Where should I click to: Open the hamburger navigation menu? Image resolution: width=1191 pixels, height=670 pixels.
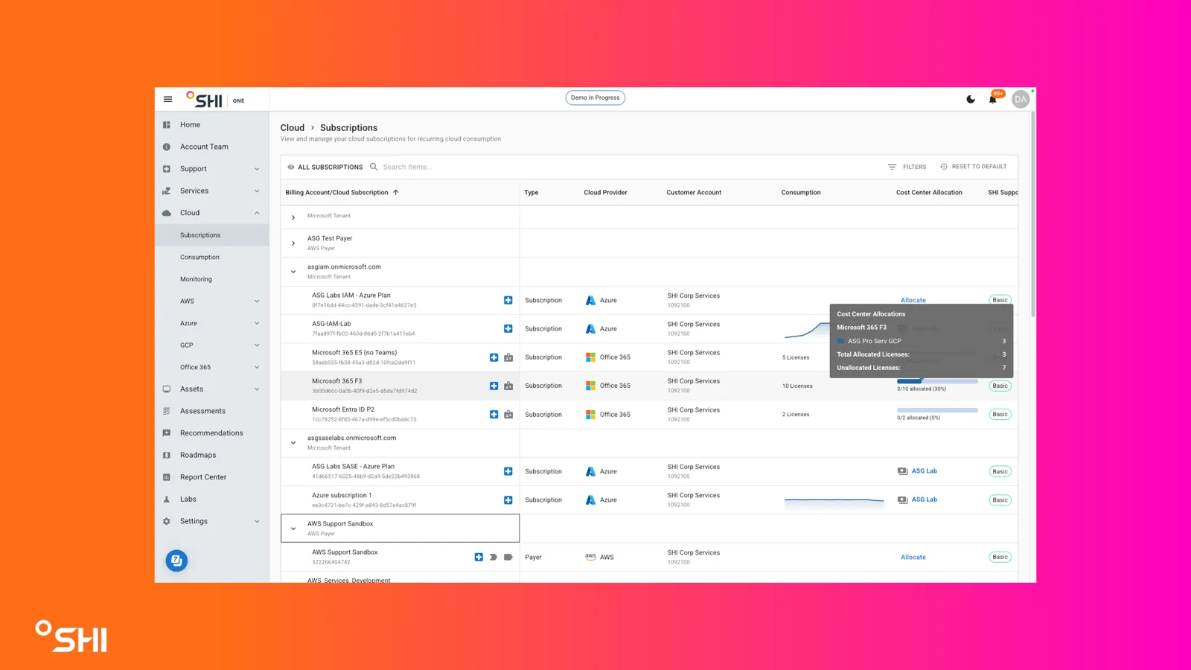tap(167, 99)
